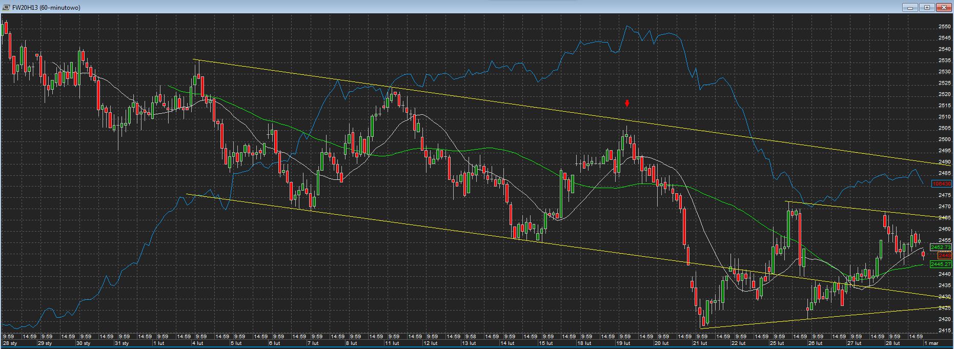This screenshot has height=349, width=954.
Task: Select the 18 lut date label
Action: tap(584, 343)
